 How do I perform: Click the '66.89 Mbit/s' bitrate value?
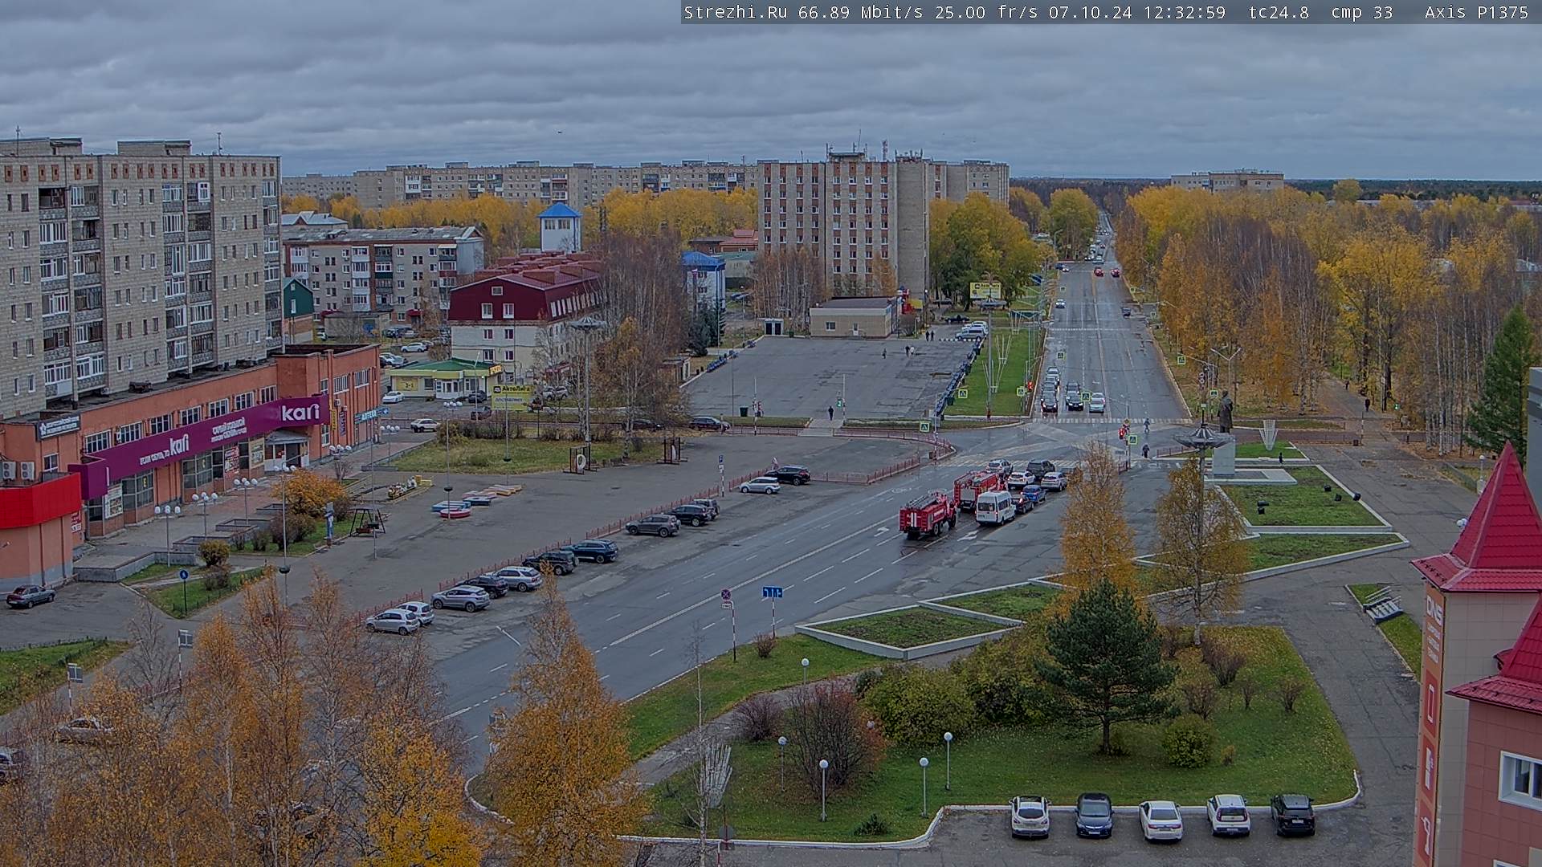[x=860, y=12]
